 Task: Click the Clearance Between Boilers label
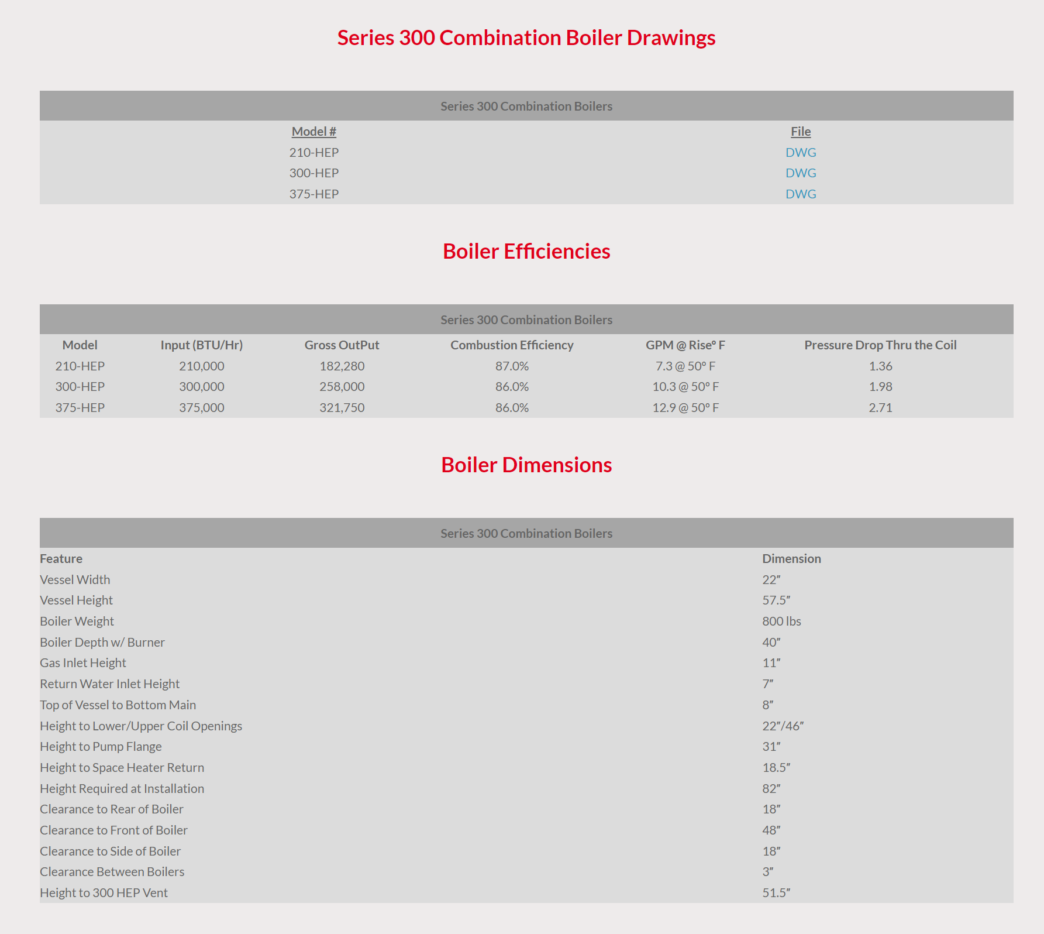pyautogui.click(x=112, y=872)
